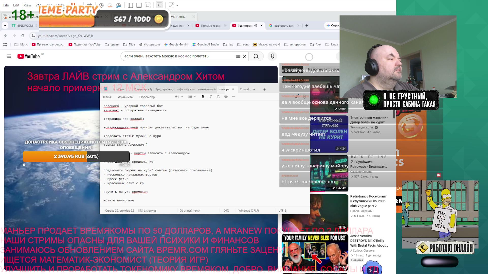Open Notepad Файл menu
Viewport: 488px width, 274px height.
tap(107, 97)
